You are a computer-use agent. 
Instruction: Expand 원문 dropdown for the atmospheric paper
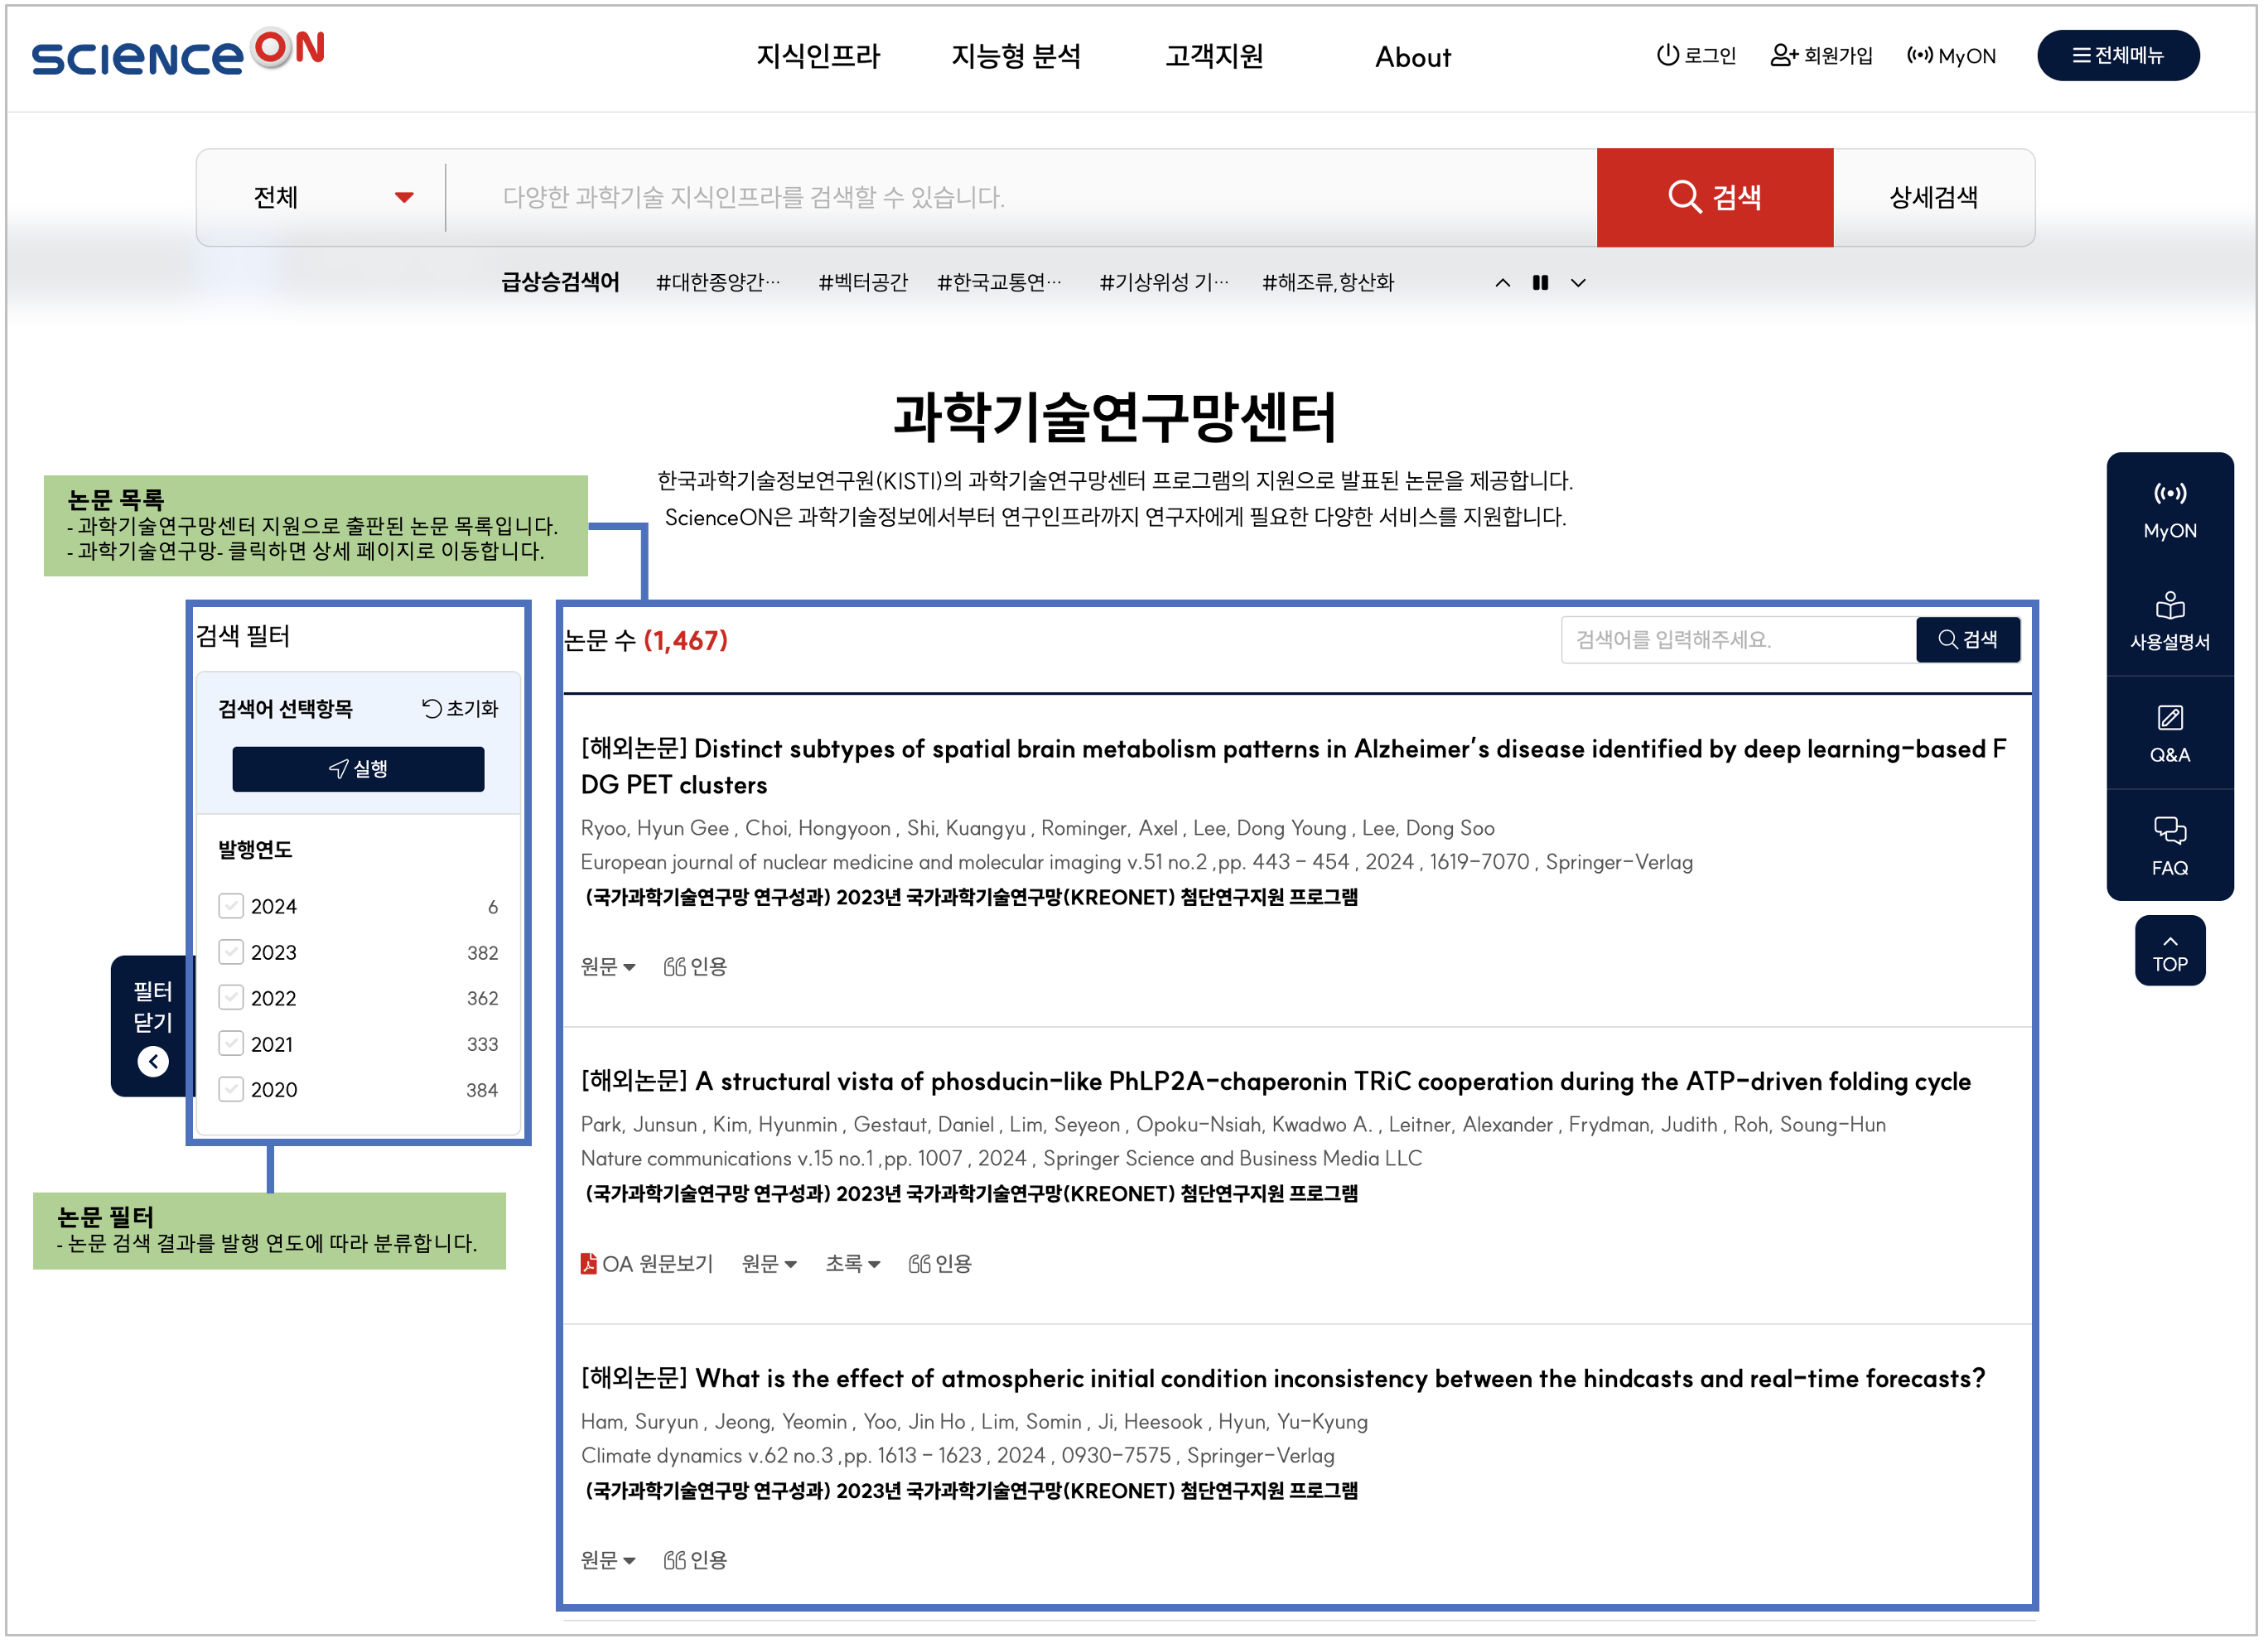coord(608,1561)
